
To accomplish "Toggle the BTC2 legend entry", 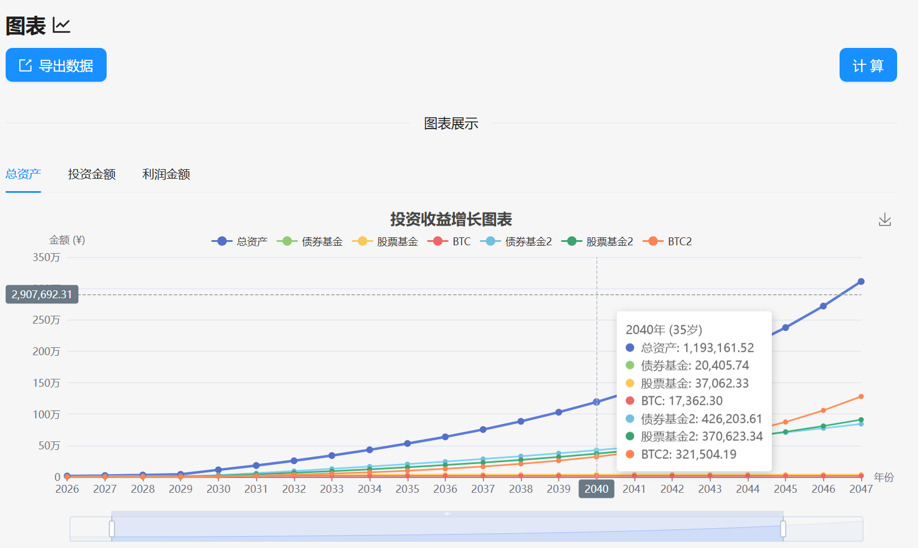I will 667,241.
